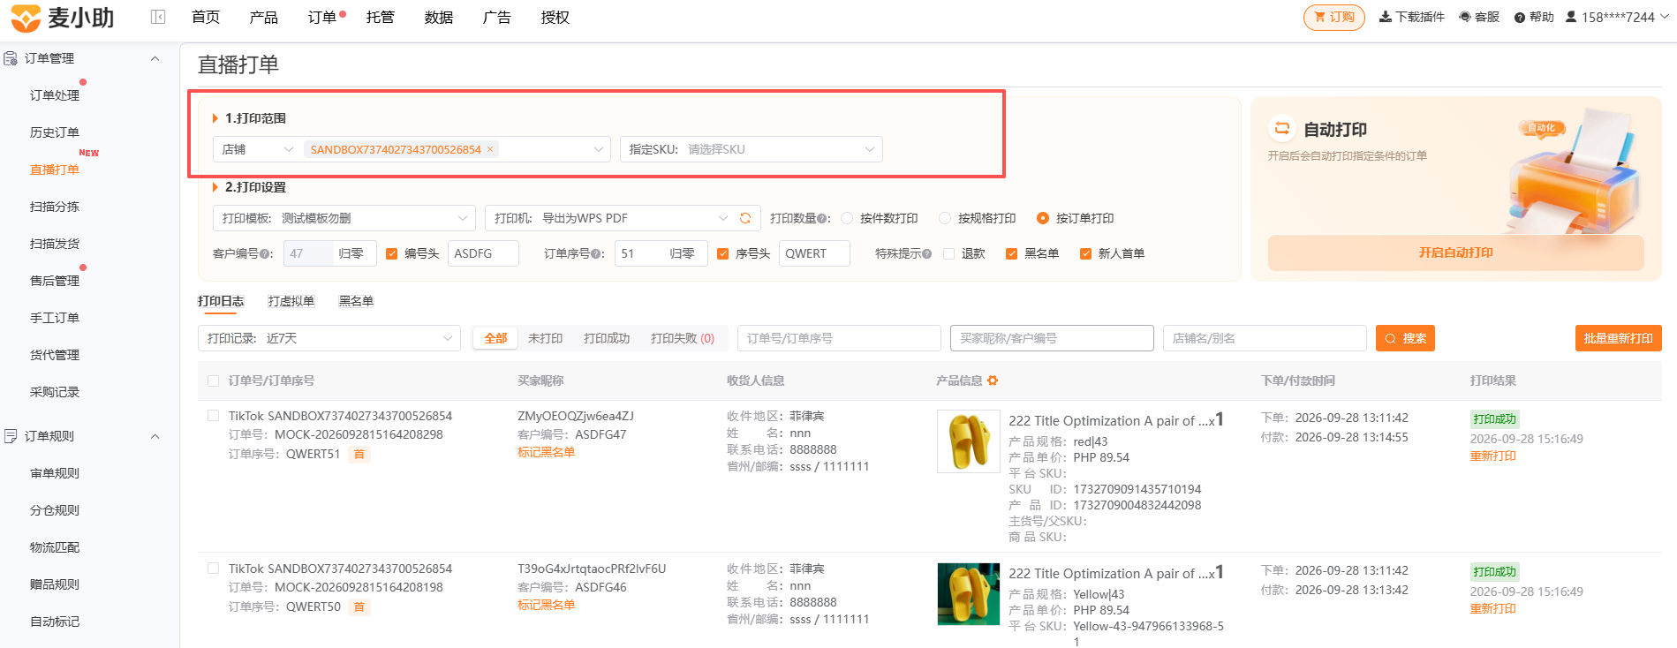This screenshot has width=1677, height=648.
Task: Switch to the 黑名单 tab
Action: (x=356, y=301)
